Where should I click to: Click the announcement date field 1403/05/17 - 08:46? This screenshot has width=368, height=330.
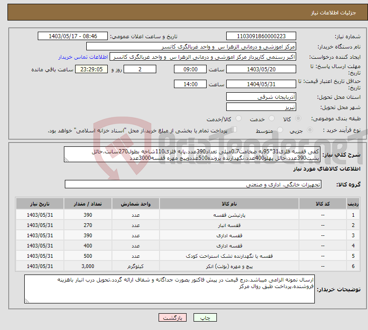tap(72, 36)
